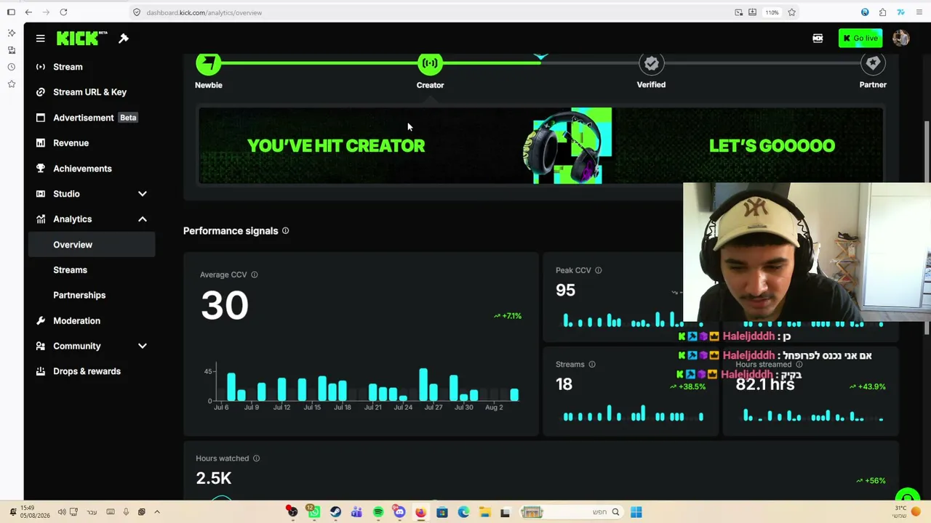The height and width of the screenshot is (523, 931).
Task: Click info icon next to Peak CCV
Action: coord(598,270)
